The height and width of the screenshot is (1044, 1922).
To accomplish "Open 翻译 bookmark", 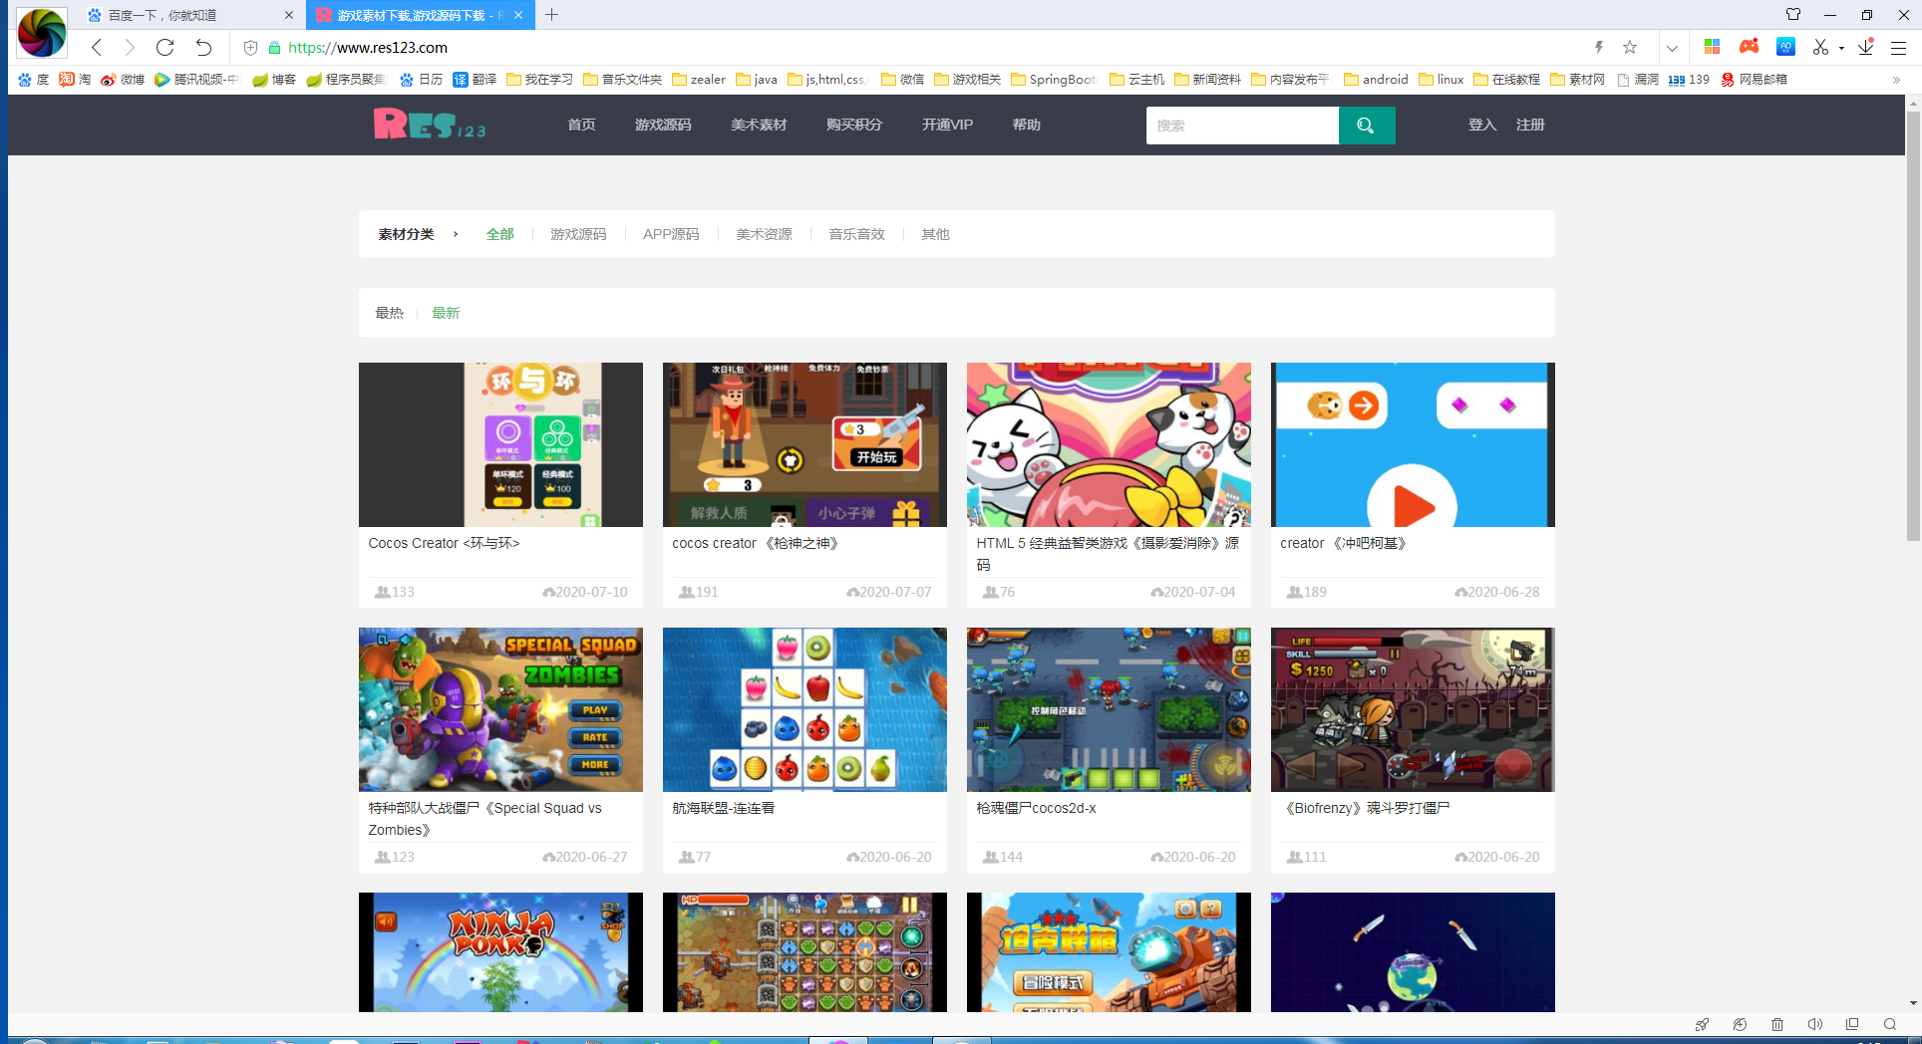I will (x=475, y=80).
